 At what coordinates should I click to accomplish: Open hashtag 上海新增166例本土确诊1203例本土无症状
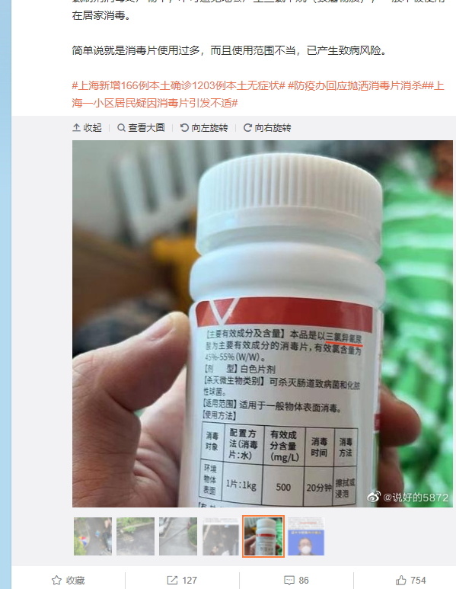[179, 85]
